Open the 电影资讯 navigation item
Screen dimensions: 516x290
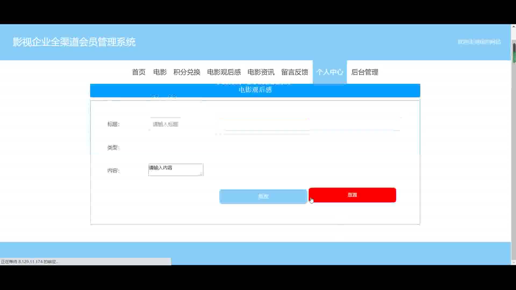pos(261,72)
